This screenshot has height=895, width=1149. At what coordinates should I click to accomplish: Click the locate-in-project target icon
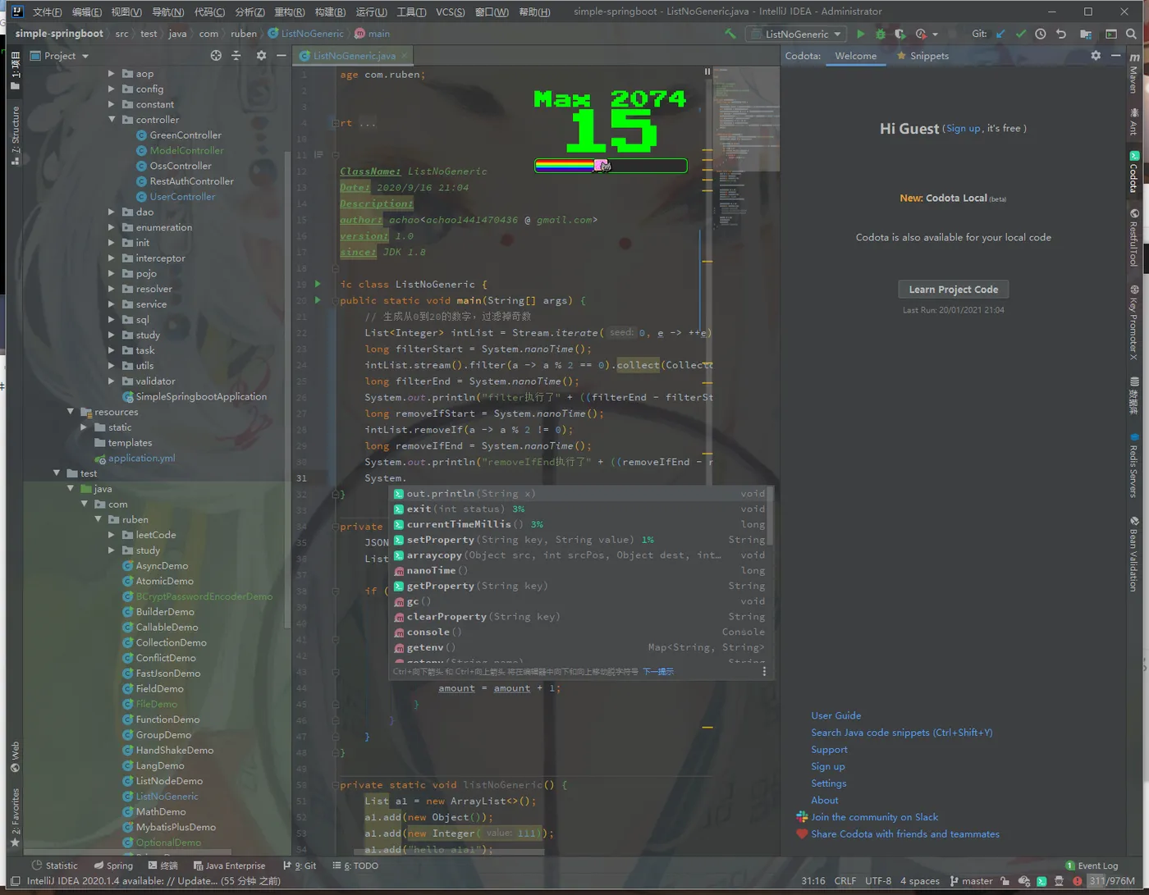coord(216,56)
